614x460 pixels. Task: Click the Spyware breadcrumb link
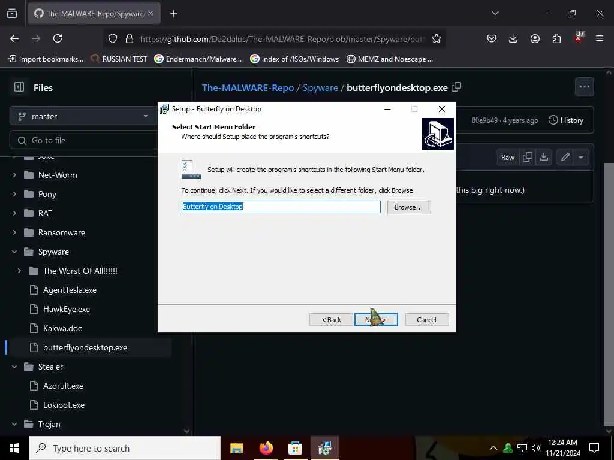[x=320, y=87]
